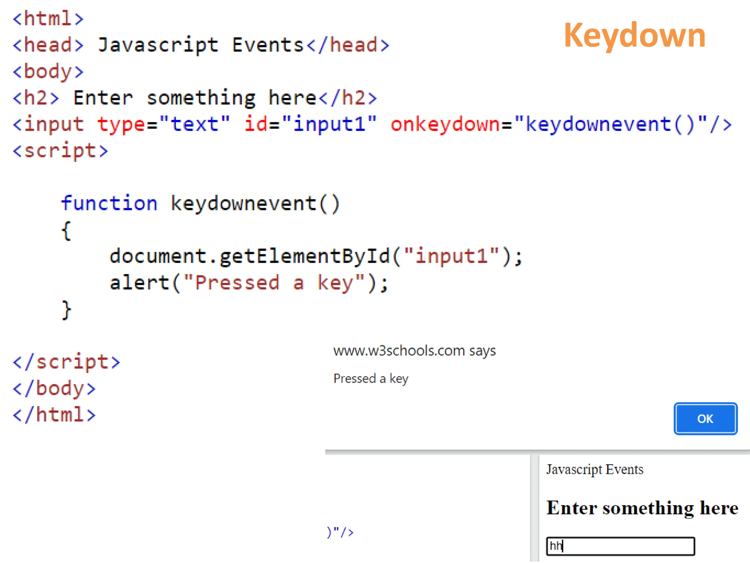Select 'www.w3schools.com says' dialog title
Screen dimensions: 750x563
pyautogui.click(x=414, y=351)
